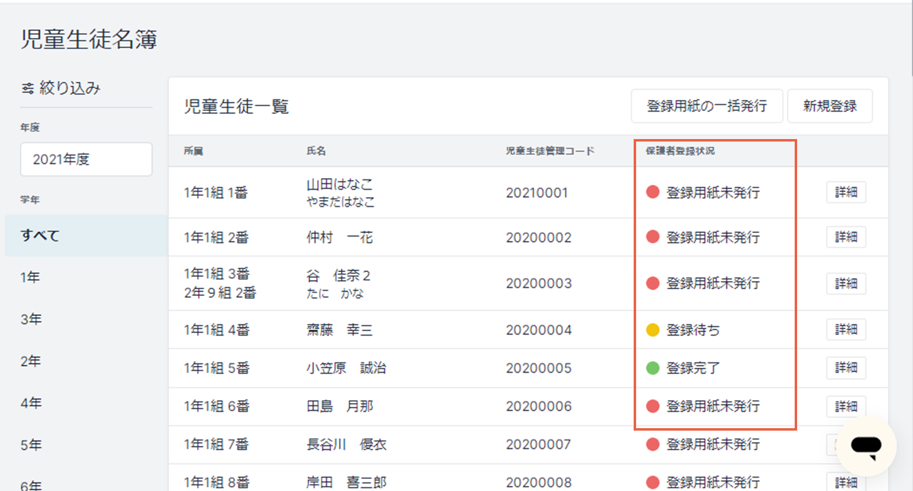Screen dimensions: 913x491
Task: Click the 絞り込み filter sliders icon
Action: tap(27, 88)
